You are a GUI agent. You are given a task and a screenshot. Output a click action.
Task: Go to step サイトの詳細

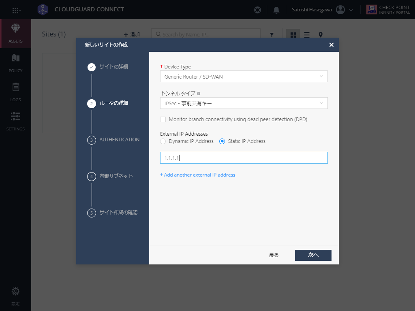coord(108,67)
